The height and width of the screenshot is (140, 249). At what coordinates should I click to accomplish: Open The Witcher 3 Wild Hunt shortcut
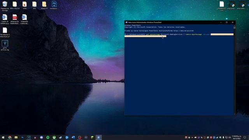(x=5, y=32)
